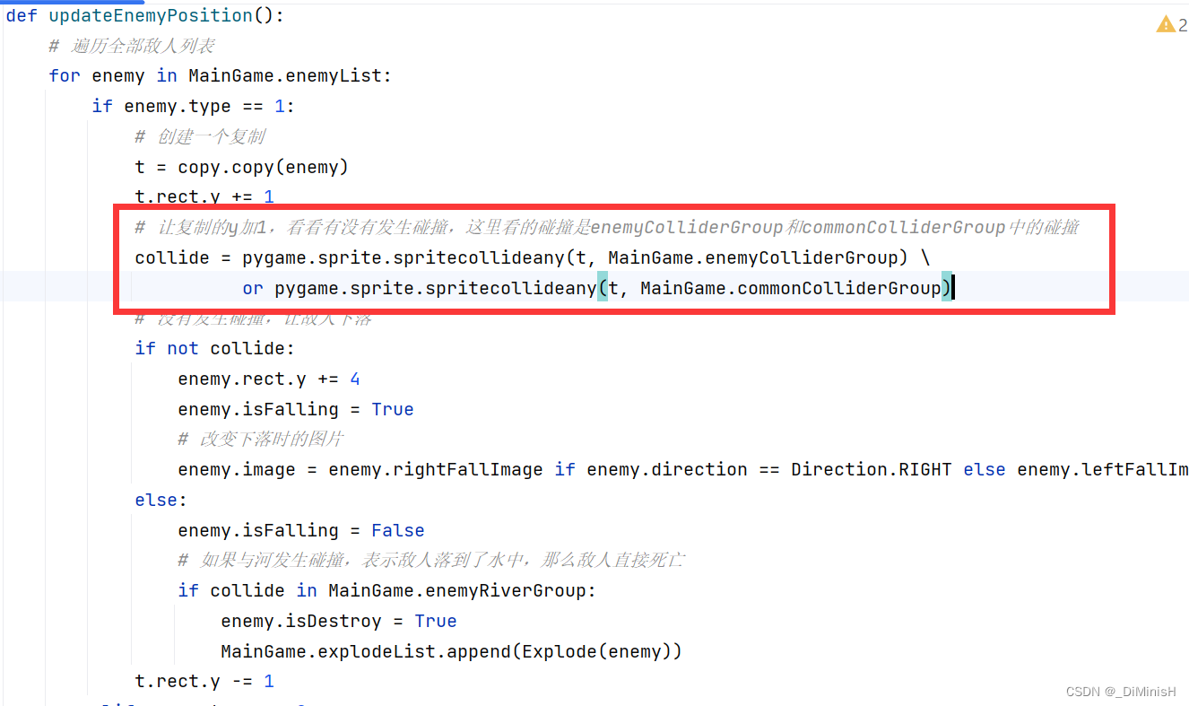Click the line 'enemy.isDestroy = True'
The width and height of the screenshot is (1189, 706).
coord(339,621)
